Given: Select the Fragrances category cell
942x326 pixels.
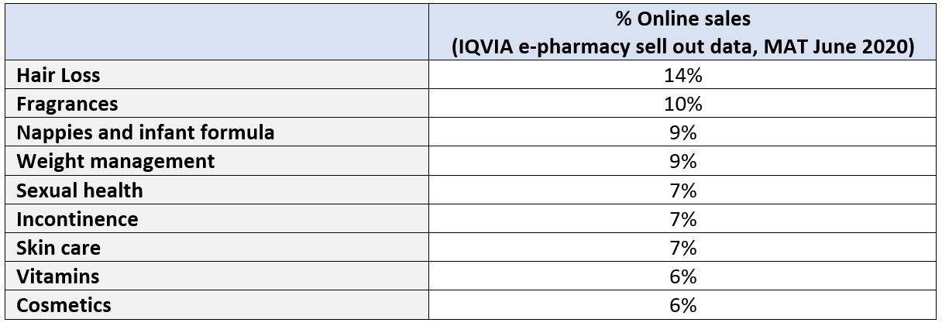Looking at the screenshot, I should [x=67, y=105].
